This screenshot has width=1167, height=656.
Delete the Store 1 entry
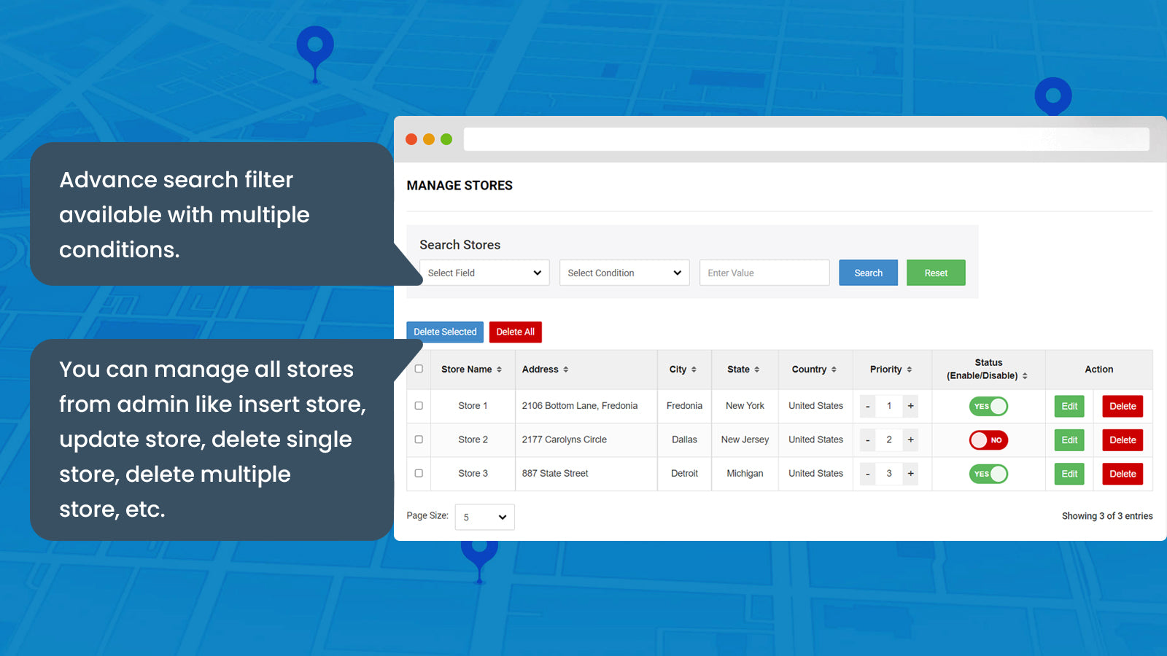[x=1123, y=406]
